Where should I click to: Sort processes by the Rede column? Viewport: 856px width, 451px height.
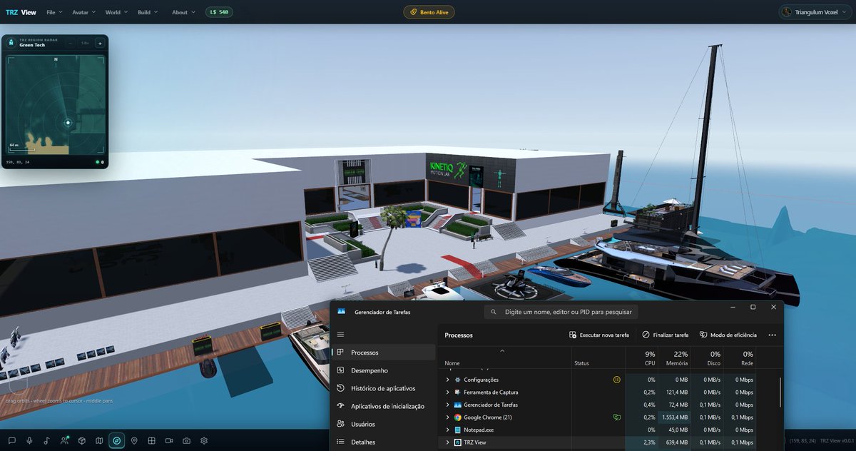[x=740, y=358]
